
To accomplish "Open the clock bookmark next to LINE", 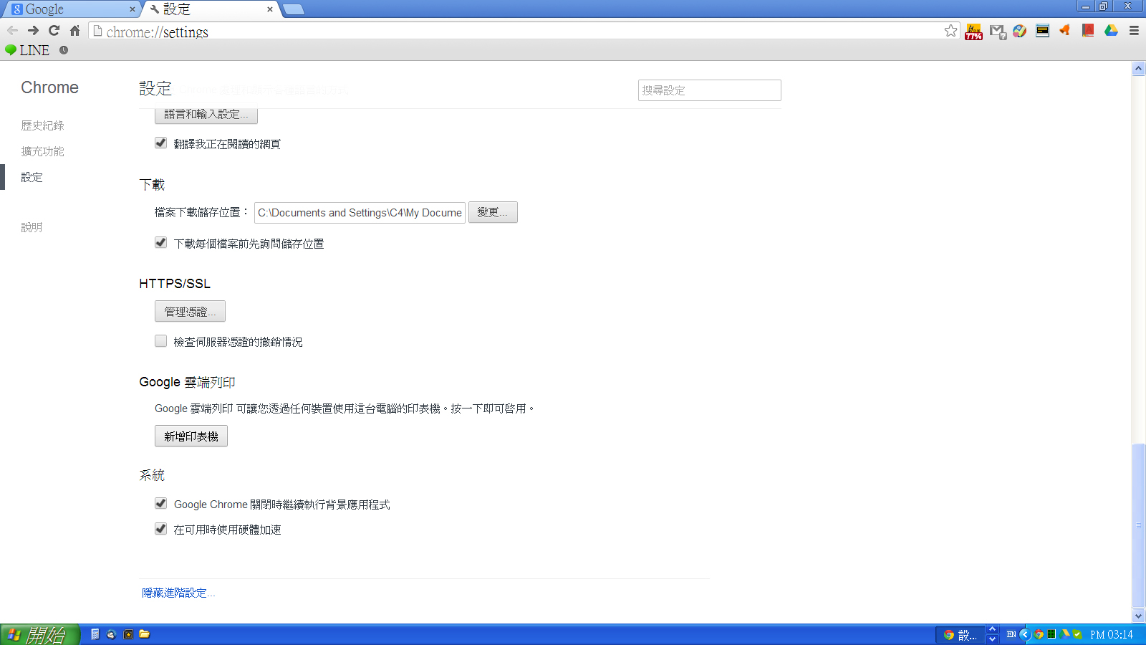I will pos(64,50).
